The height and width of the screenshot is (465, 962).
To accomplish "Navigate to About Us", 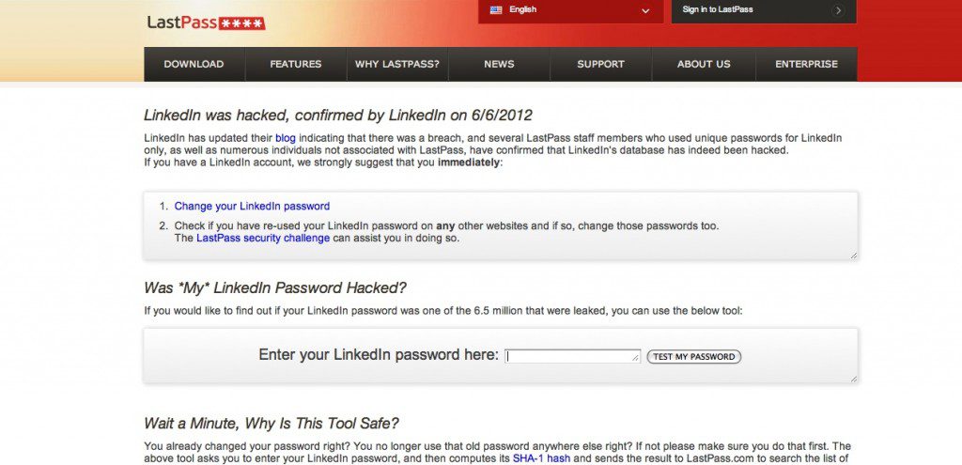I will 704,65.
